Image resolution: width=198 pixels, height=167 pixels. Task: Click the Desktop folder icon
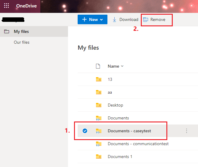(x=99, y=105)
